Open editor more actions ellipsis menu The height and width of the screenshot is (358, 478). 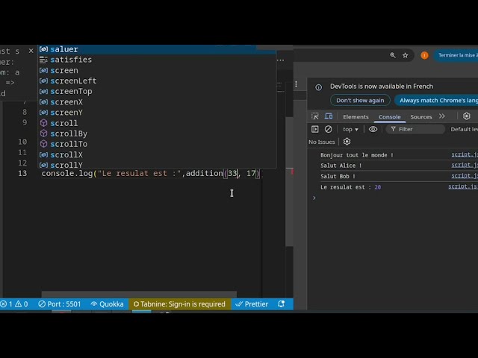click(x=281, y=60)
